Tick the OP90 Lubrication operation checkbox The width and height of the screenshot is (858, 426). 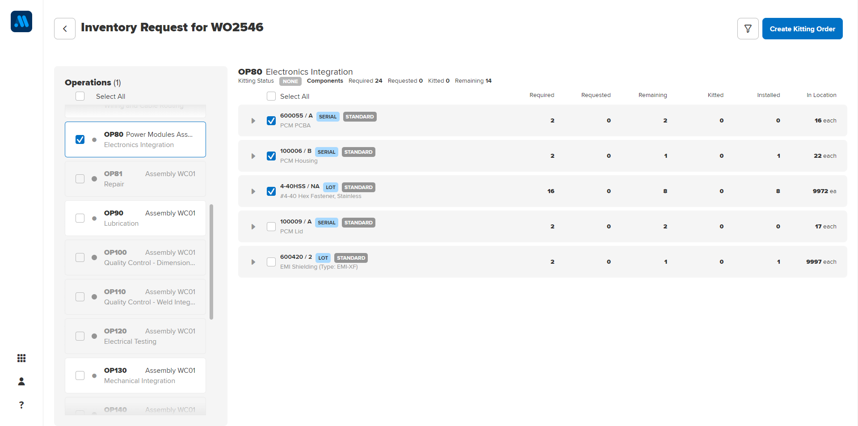click(x=80, y=218)
